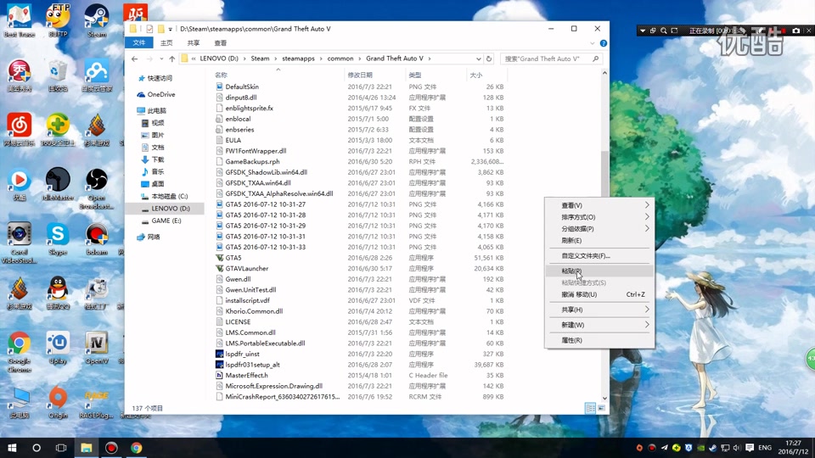The height and width of the screenshot is (458, 815).
Task: Open Chrome taskbar icon
Action: tap(136, 448)
